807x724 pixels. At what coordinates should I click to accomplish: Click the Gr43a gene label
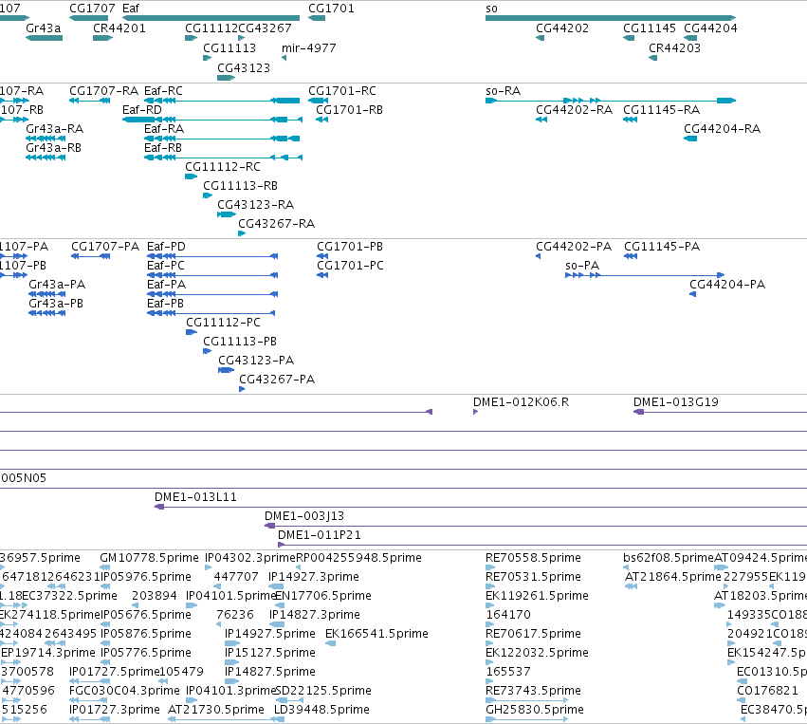click(44, 28)
